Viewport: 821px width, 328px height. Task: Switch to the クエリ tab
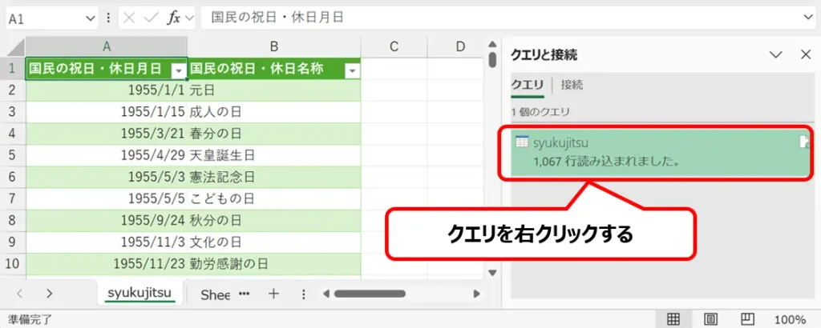click(x=528, y=85)
